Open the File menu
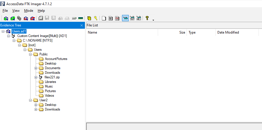 (5, 11)
